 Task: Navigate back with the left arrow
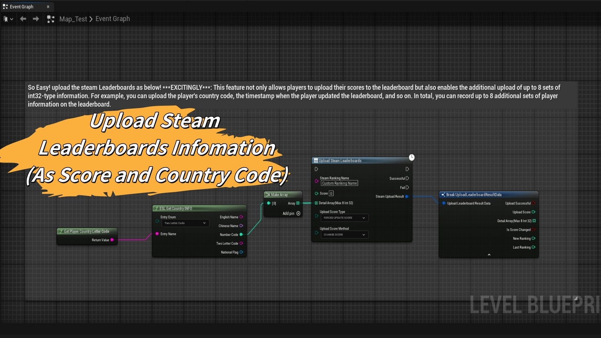tap(23, 19)
